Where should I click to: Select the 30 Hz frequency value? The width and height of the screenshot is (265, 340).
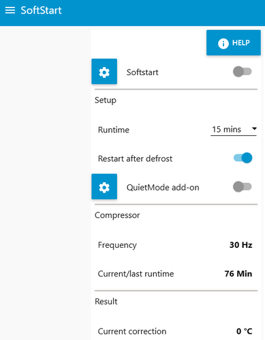(x=240, y=245)
